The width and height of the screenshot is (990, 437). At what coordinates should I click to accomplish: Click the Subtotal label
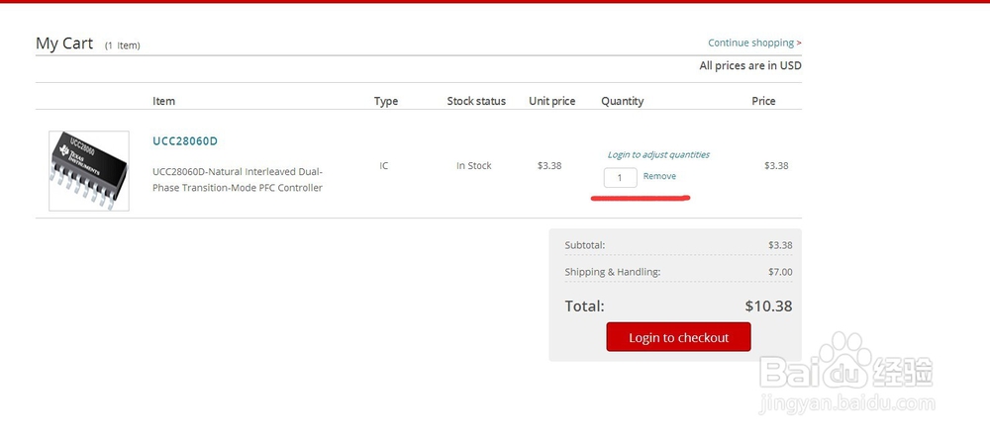[585, 245]
